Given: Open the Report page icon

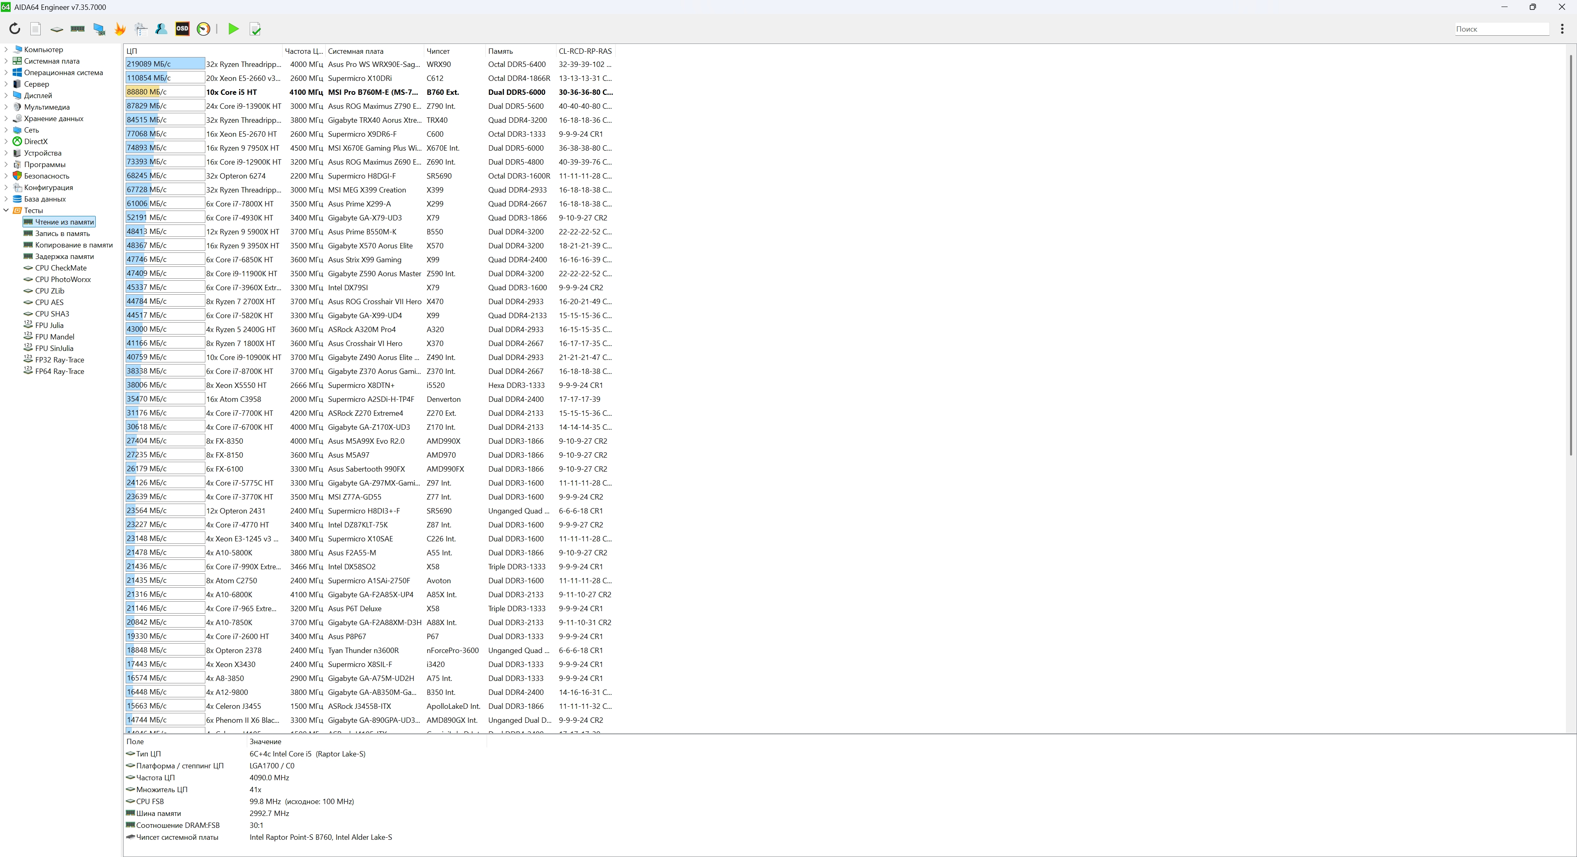Looking at the screenshot, I should click(35, 29).
